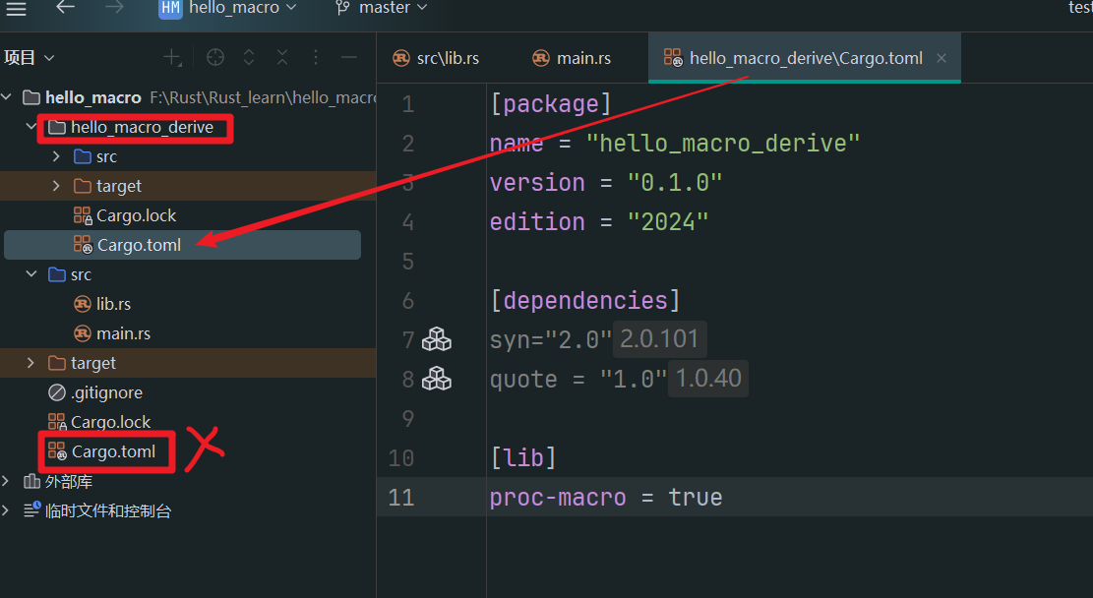Hide the project panel with minimize icon
Viewport: 1093px width, 598px height.
348,58
